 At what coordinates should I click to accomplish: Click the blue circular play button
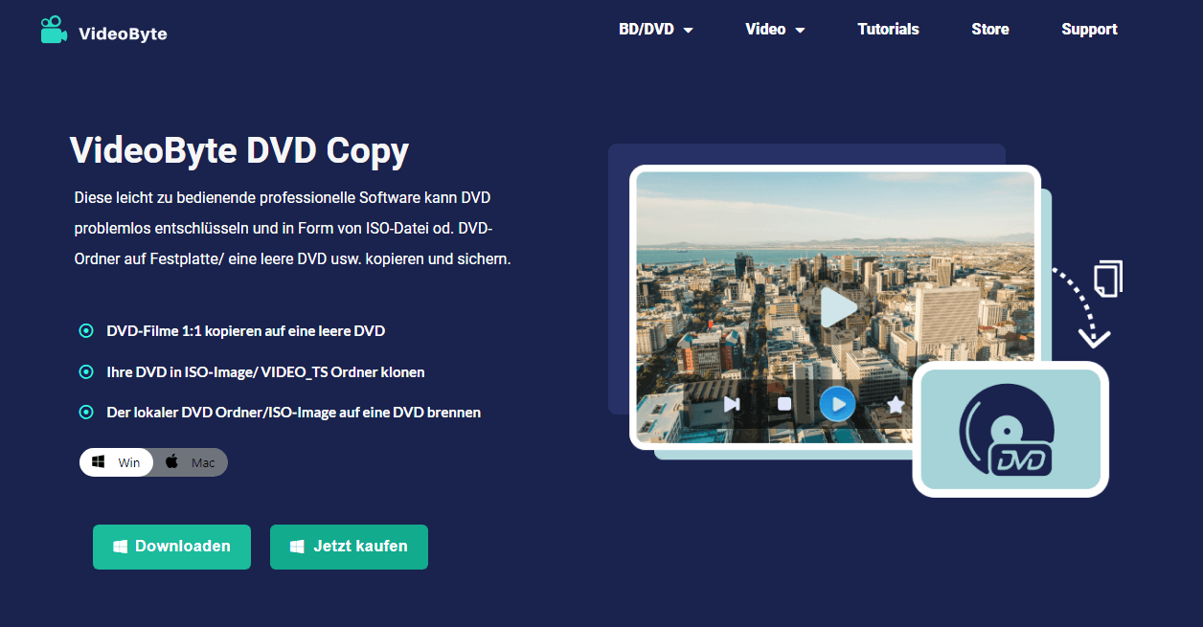tap(837, 404)
